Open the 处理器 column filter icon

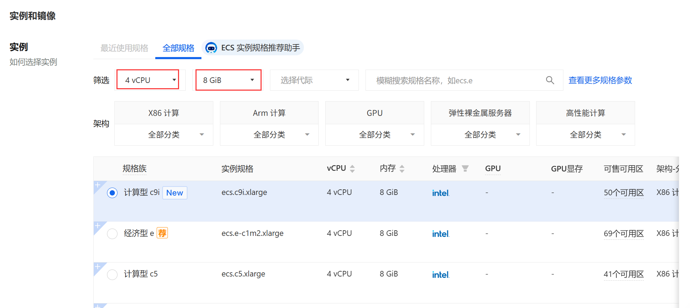(x=465, y=169)
